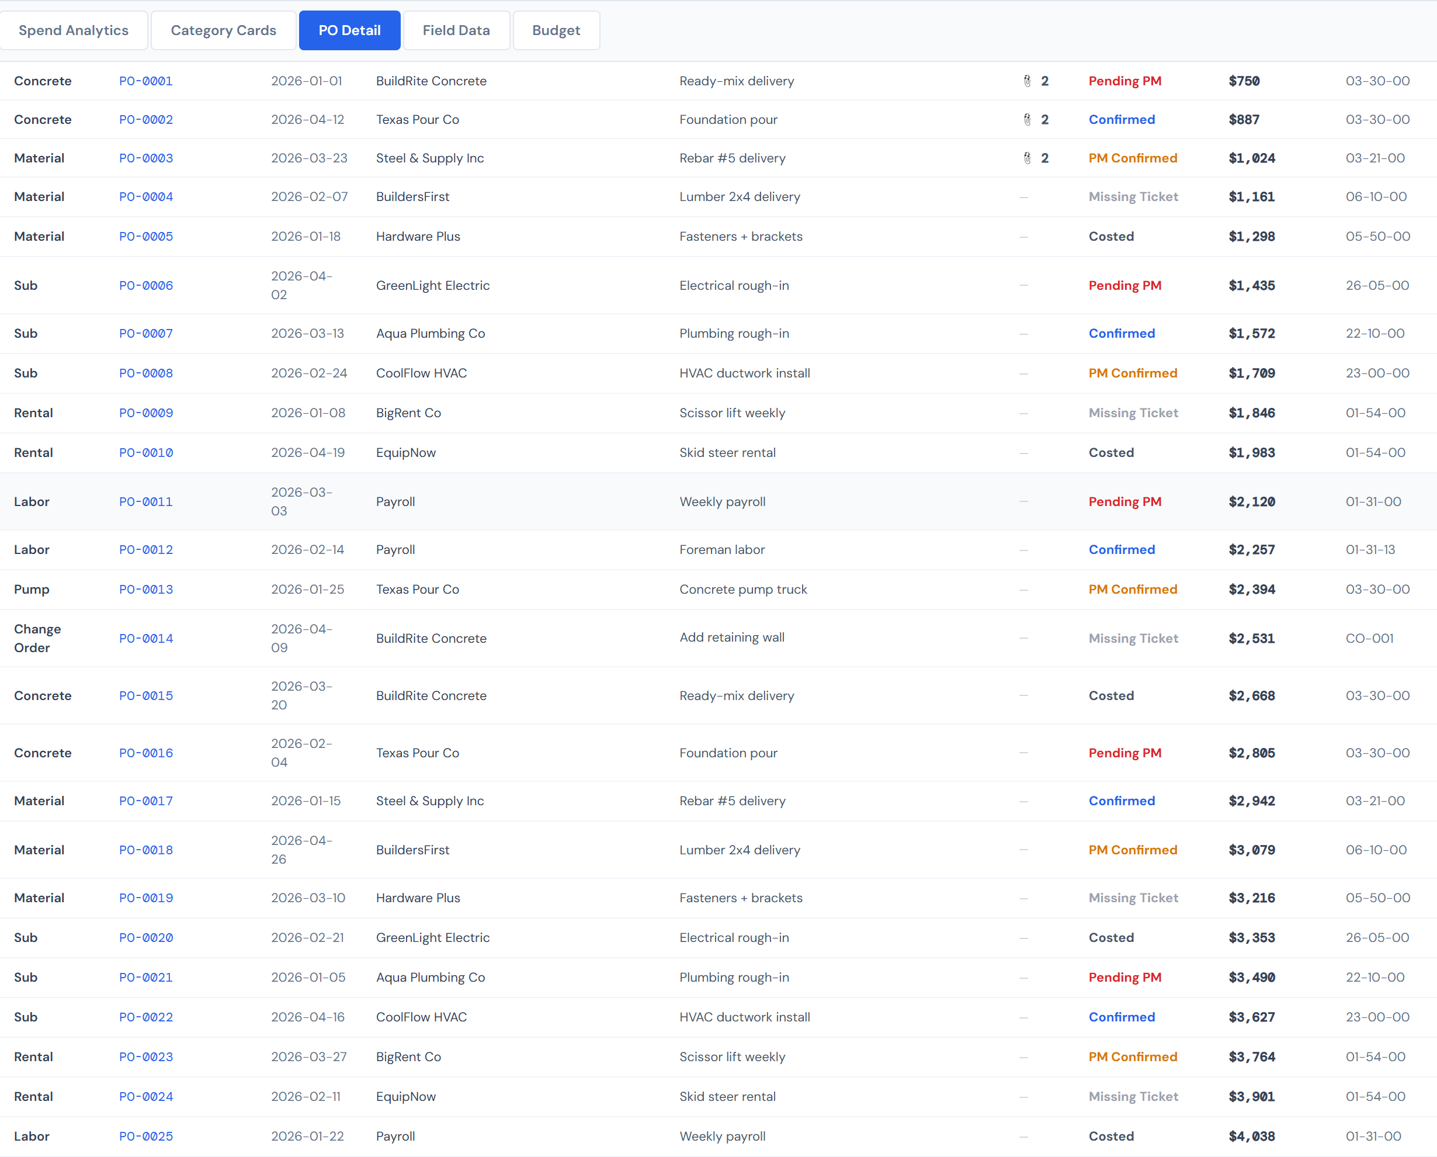
Task: Select the Field Data tab
Action: (456, 30)
